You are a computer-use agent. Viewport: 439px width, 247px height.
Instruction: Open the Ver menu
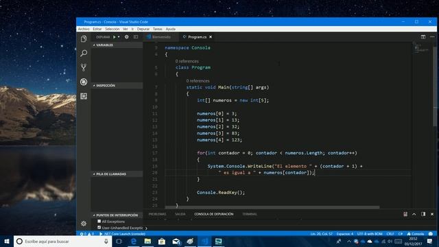tap(125, 29)
